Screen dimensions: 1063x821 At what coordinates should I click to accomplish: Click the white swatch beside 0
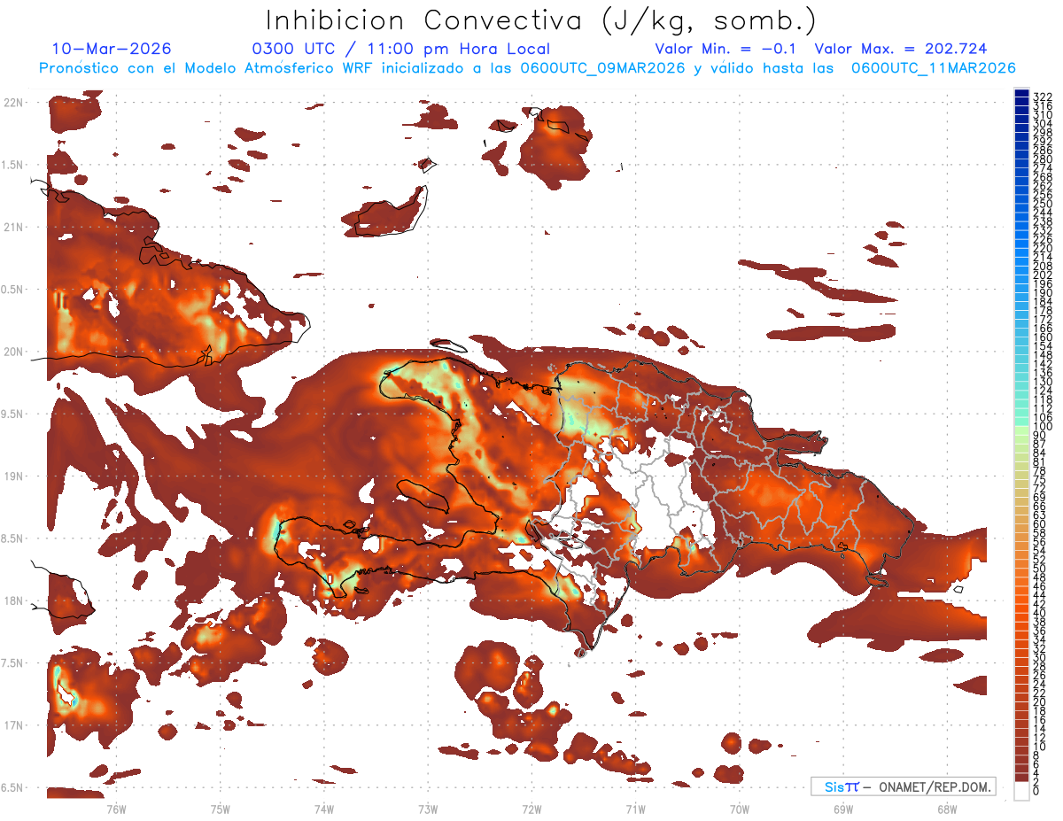[x=1021, y=790]
